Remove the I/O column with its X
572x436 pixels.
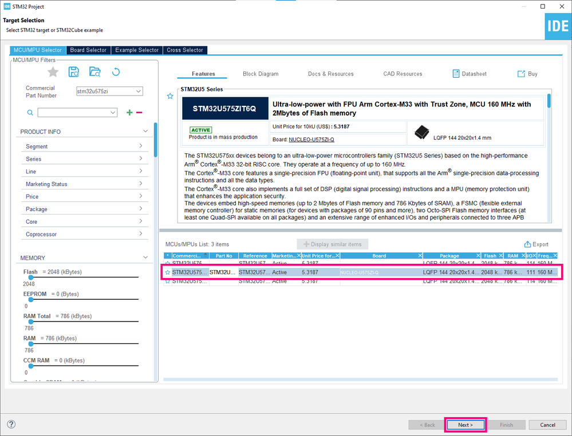534,256
